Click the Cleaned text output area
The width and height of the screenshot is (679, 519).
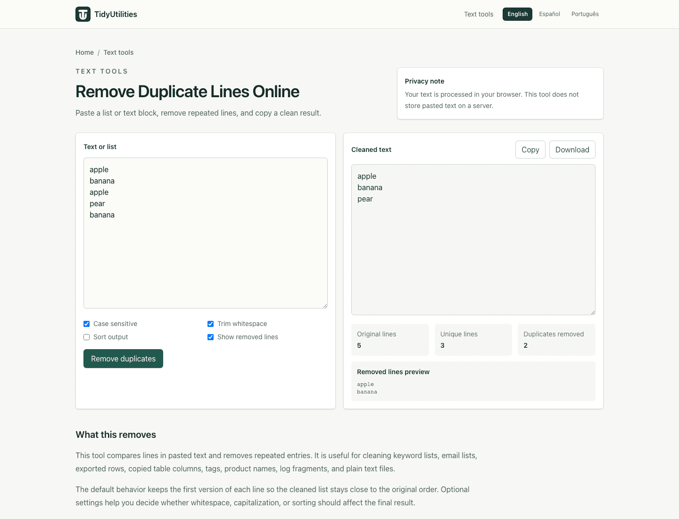click(x=473, y=240)
